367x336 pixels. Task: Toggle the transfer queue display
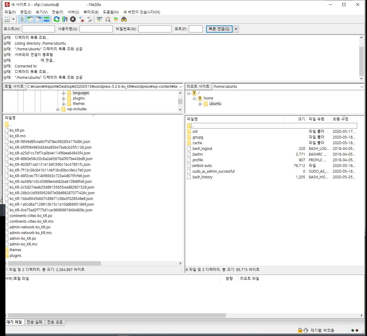(46, 19)
